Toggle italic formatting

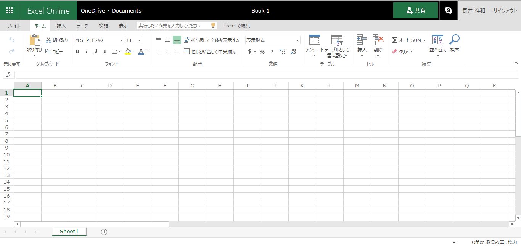pyautogui.click(x=87, y=51)
